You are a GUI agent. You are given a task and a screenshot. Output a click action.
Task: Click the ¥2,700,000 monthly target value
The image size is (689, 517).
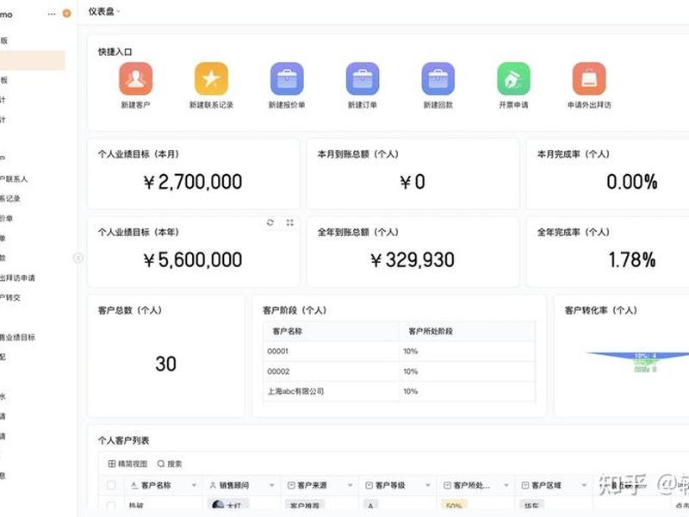[193, 182]
